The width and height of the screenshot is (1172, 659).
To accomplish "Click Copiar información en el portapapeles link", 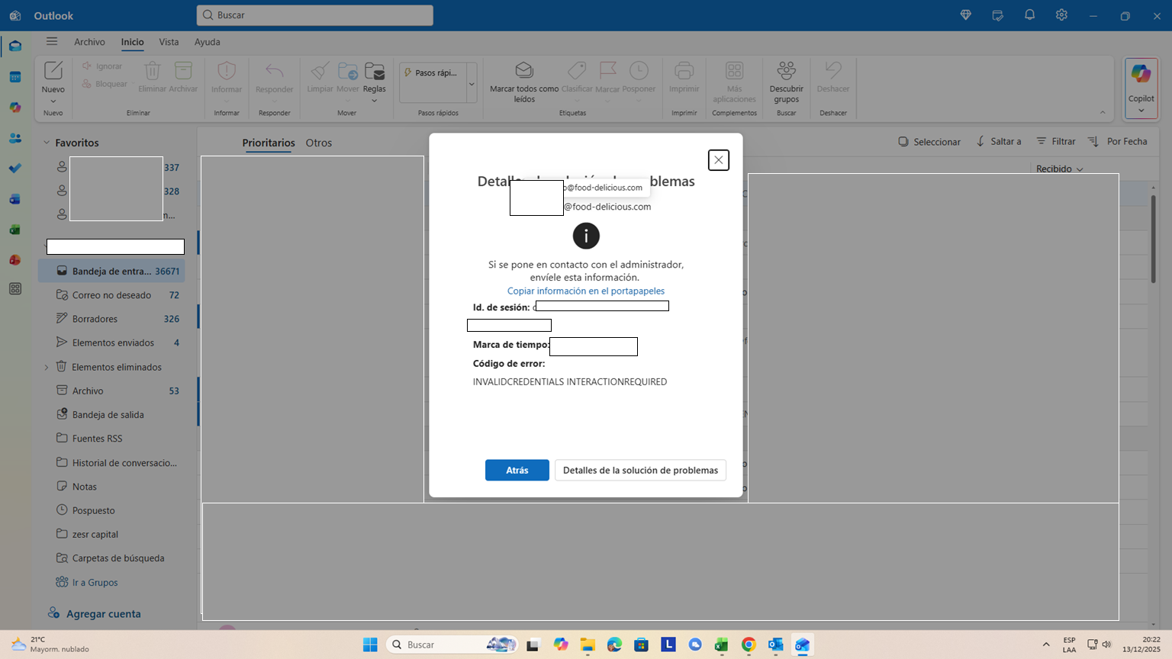I will [586, 291].
